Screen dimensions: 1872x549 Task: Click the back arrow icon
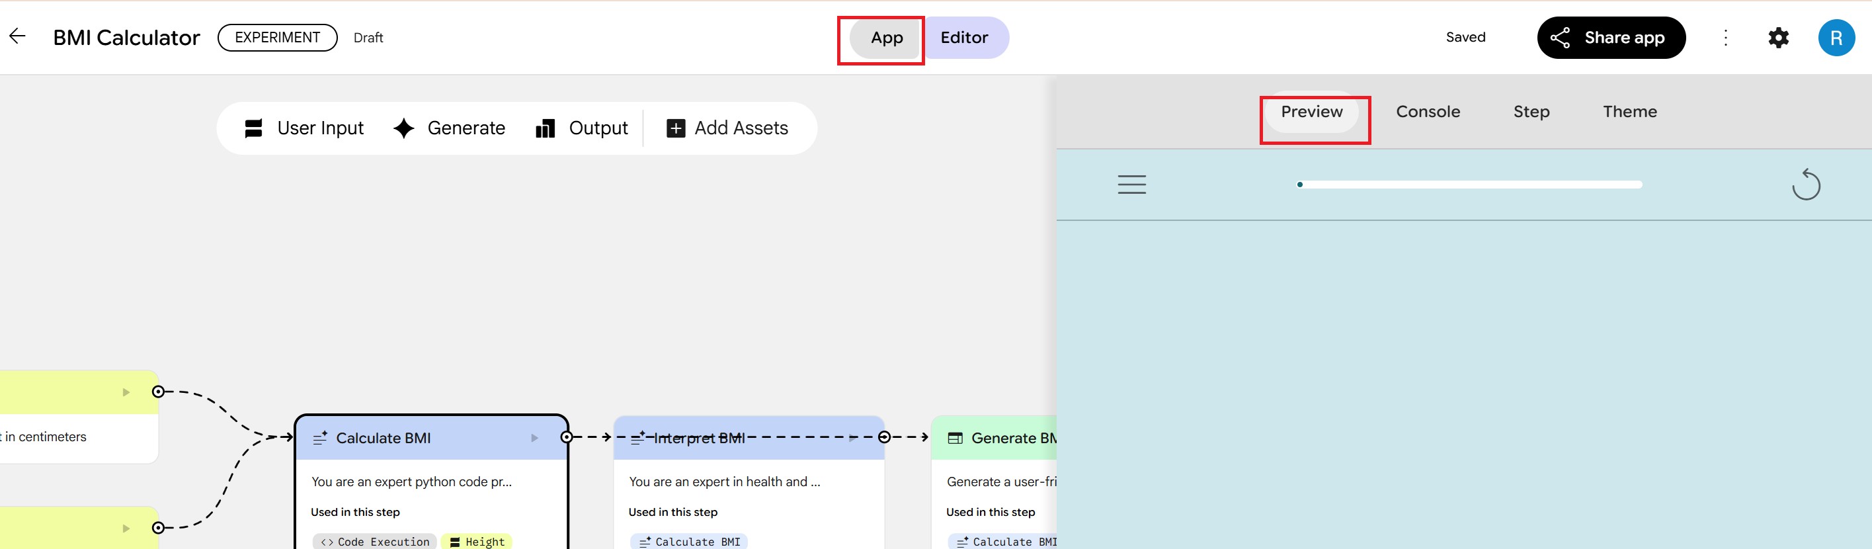pyautogui.click(x=17, y=36)
